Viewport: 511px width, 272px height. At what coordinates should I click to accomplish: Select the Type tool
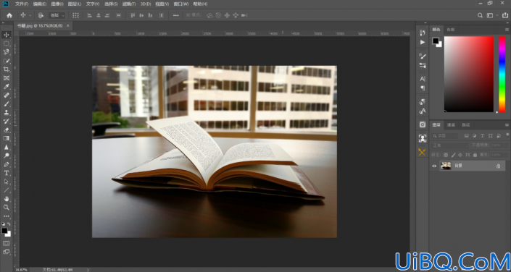[7, 173]
